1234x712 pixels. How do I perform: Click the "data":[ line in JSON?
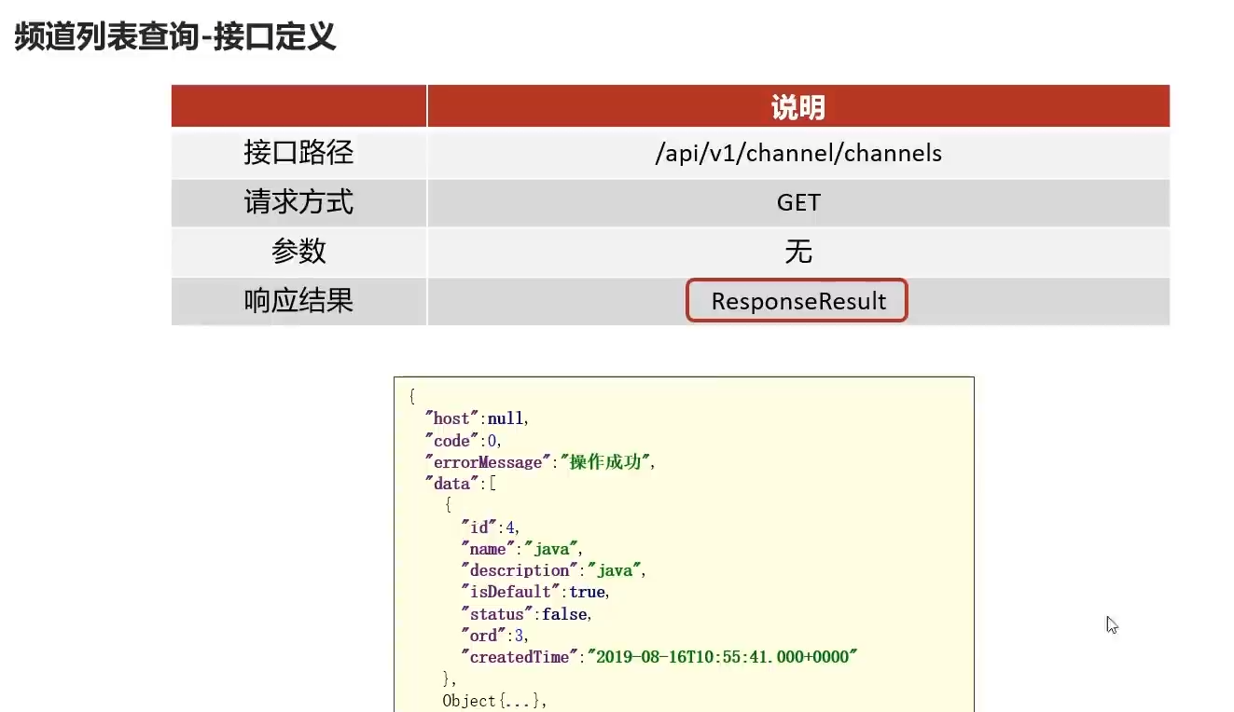460,484
